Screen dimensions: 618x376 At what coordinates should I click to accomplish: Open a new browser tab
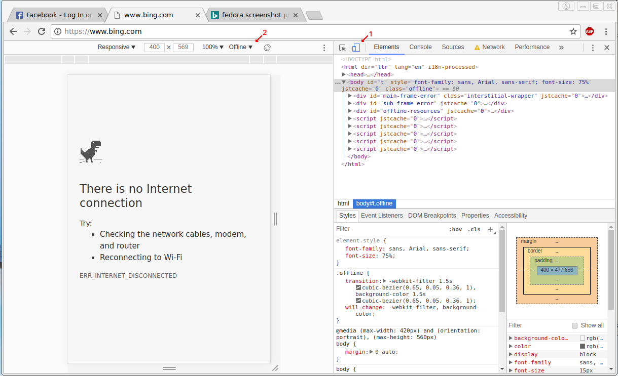314,16
